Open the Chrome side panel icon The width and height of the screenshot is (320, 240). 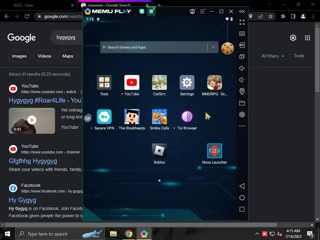[x=293, y=16]
